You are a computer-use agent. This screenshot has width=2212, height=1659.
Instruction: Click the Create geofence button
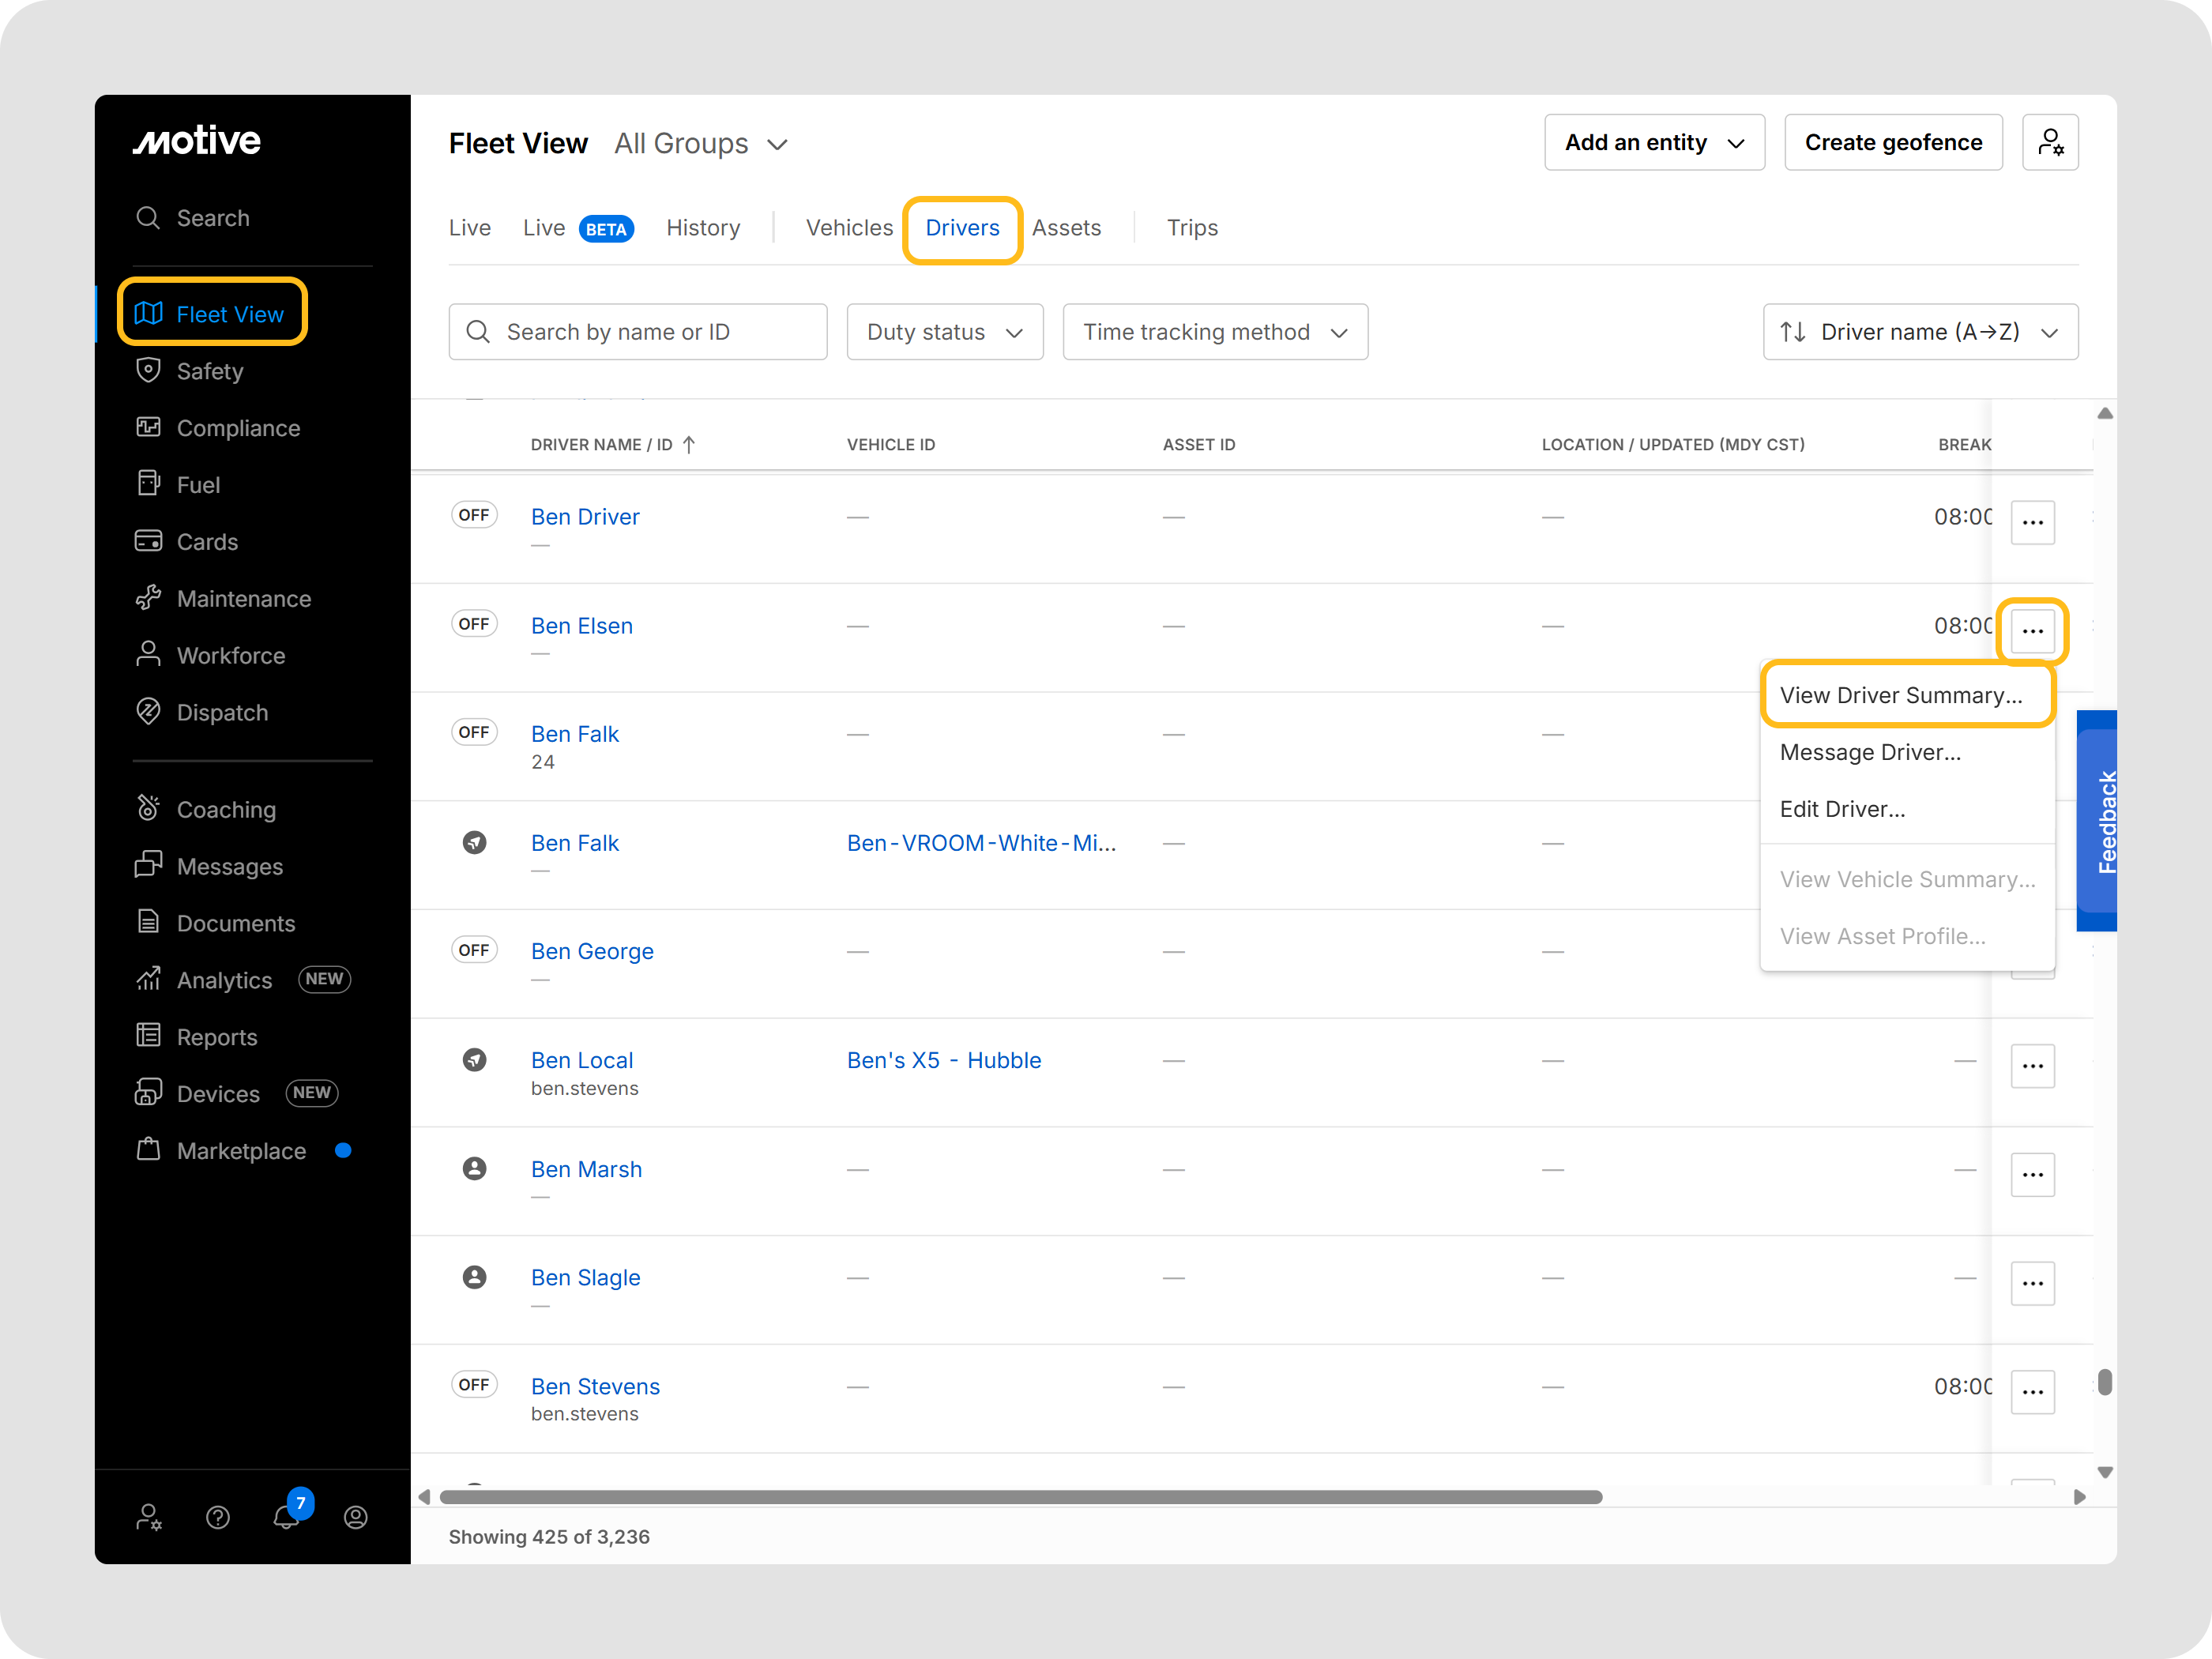pyautogui.click(x=1892, y=143)
